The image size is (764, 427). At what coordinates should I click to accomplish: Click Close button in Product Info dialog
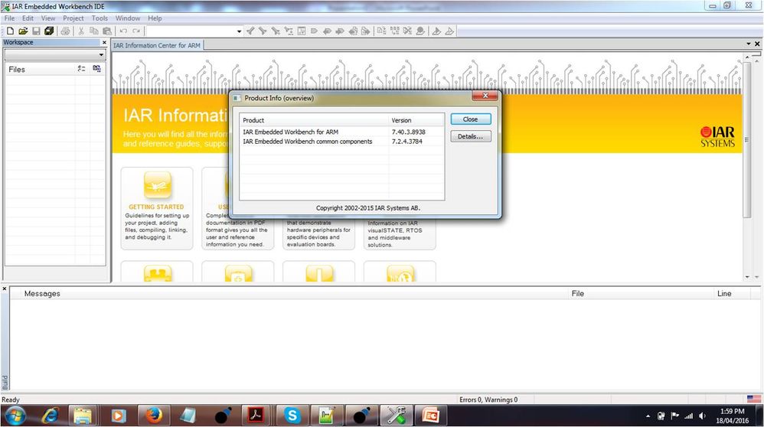470,119
